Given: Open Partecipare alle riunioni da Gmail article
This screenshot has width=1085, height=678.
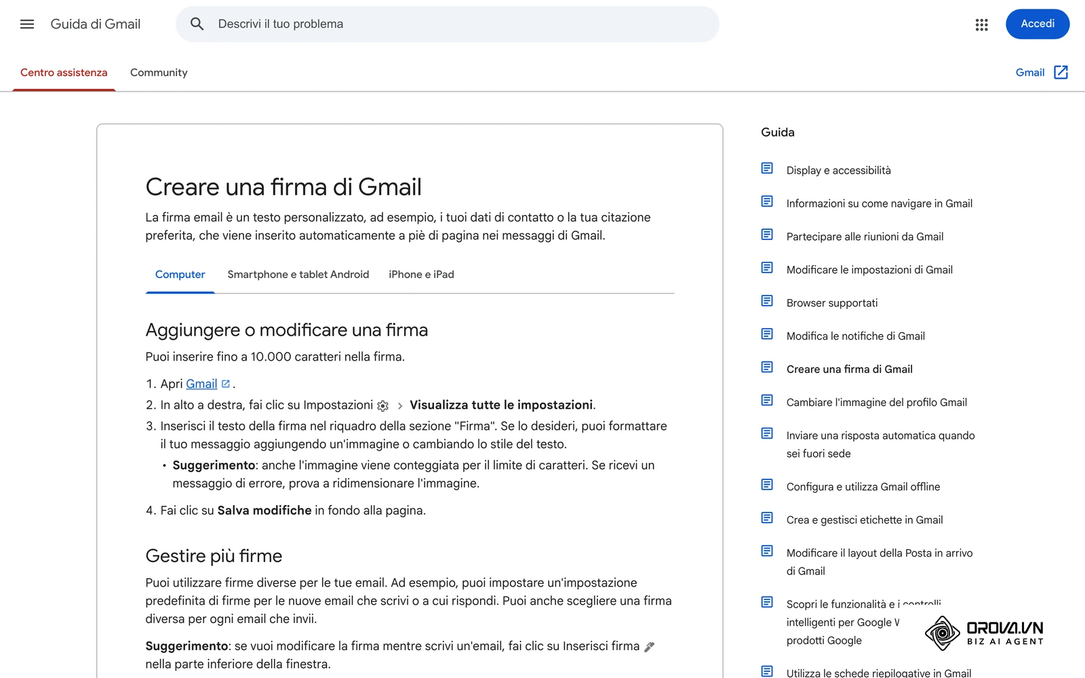Looking at the screenshot, I should pos(865,237).
